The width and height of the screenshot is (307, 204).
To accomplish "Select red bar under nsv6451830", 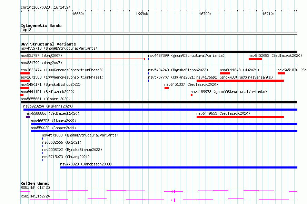I will (x=281, y=73).
